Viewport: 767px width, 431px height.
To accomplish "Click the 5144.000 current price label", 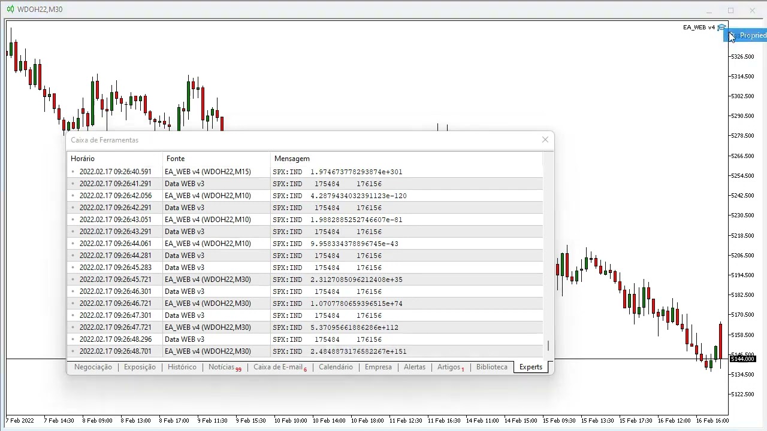I will [742, 359].
